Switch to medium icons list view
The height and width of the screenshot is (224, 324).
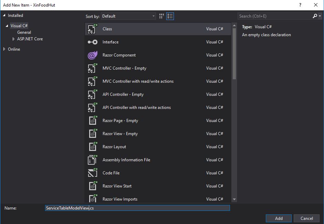coord(170,16)
